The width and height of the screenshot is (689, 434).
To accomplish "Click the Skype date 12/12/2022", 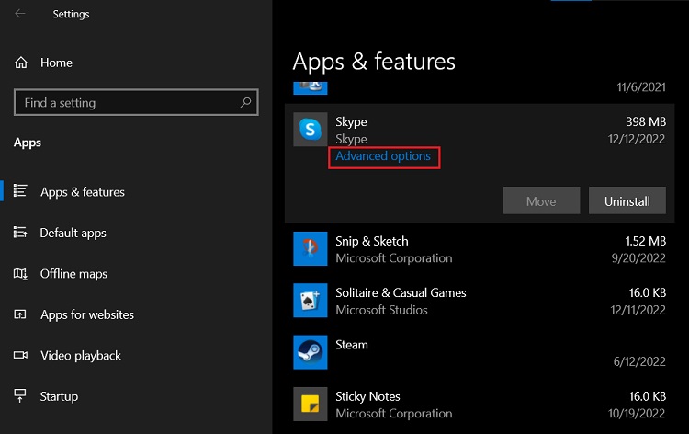I will pyautogui.click(x=637, y=139).
